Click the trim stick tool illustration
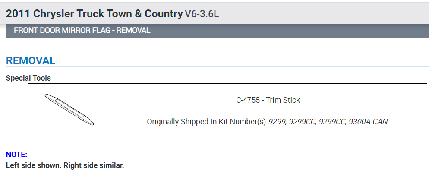The image size is (429, 174). (x=69, y=110)
